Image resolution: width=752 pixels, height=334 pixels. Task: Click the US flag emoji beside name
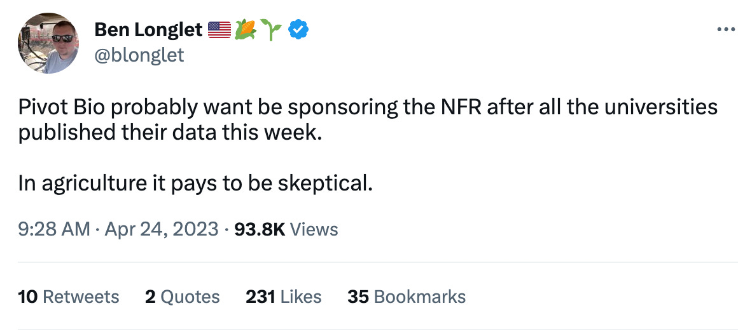219,29
